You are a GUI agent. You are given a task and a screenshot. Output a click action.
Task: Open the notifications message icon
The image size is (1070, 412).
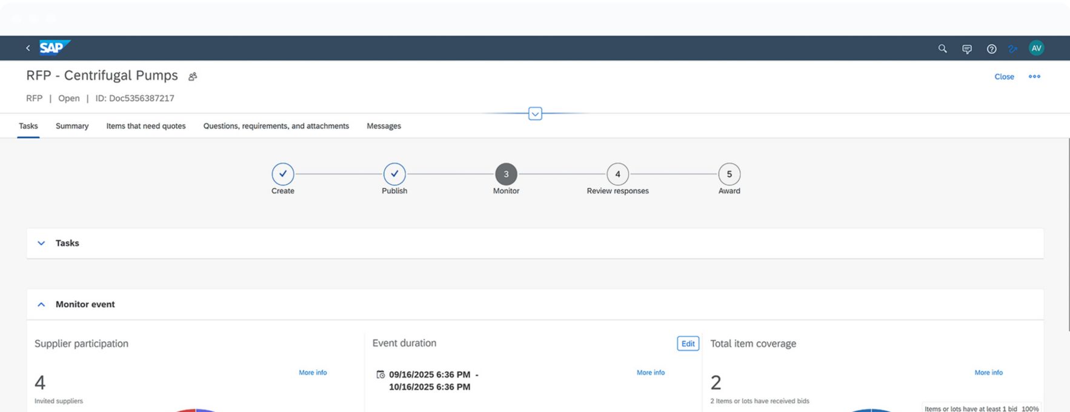click(x=967, y=49)
